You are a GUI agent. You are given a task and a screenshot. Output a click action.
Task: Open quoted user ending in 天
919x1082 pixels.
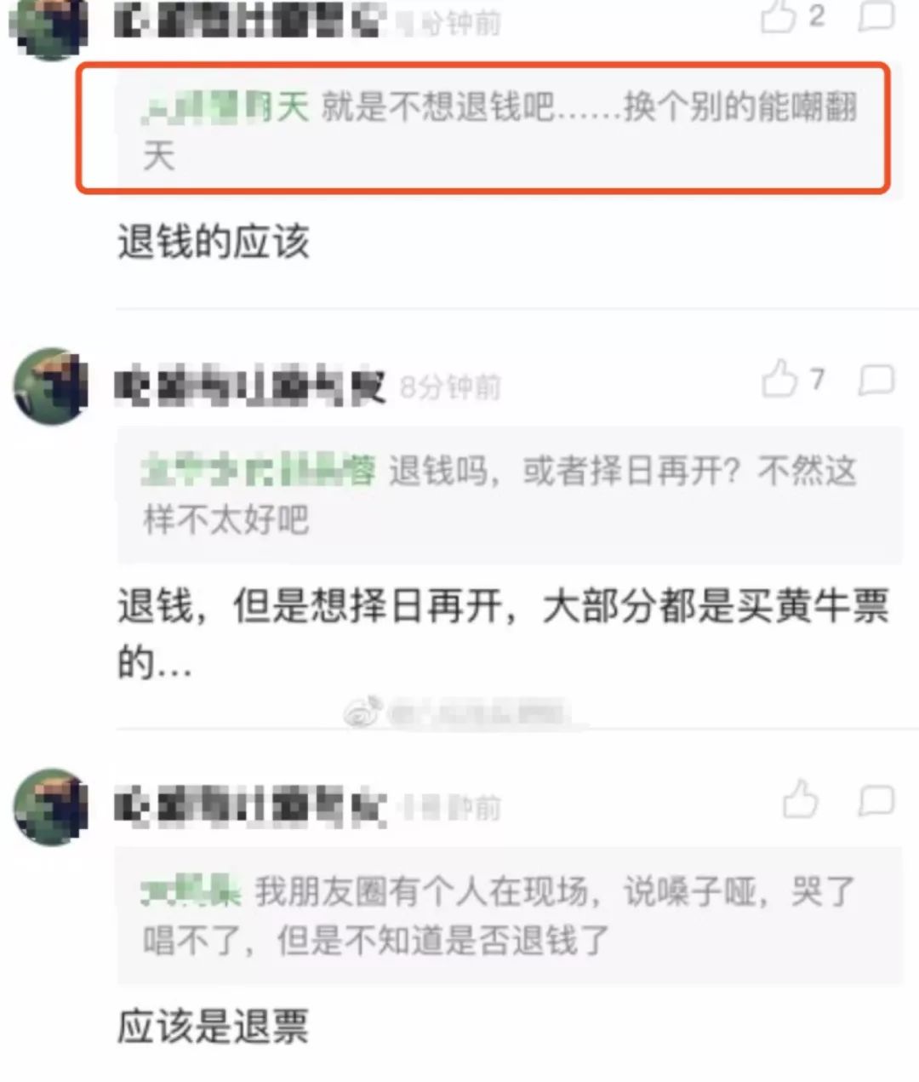(225, 108)
